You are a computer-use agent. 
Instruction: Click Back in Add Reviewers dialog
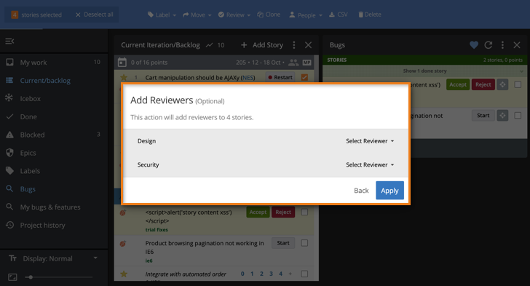point(361,191)
